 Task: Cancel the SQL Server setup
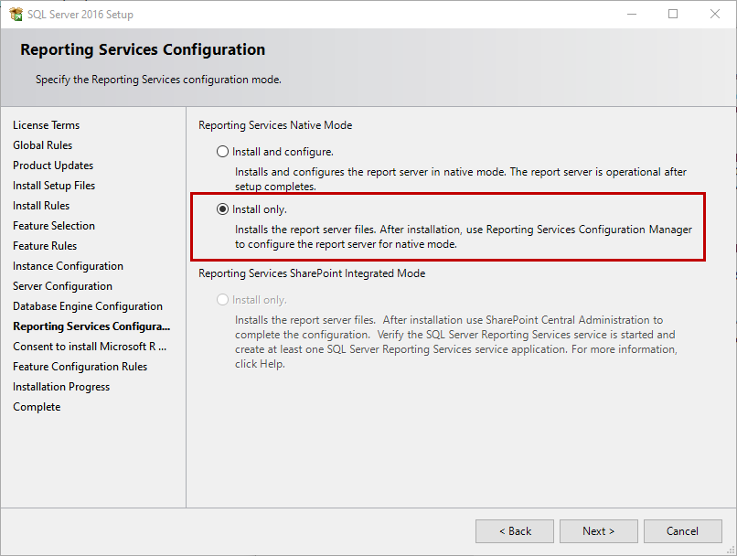click(x=682, y=531)
